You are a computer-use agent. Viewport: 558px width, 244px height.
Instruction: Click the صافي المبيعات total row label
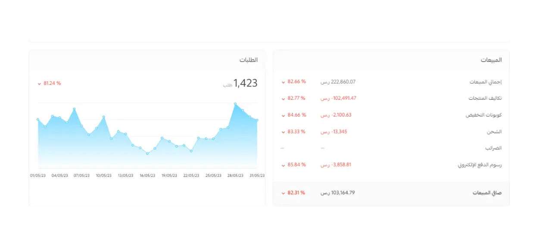(487, 193)
